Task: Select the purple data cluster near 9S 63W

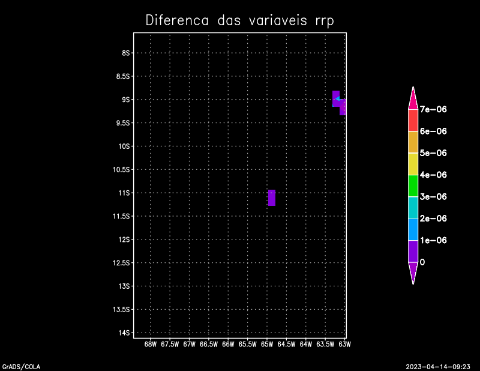Action: 338,101
